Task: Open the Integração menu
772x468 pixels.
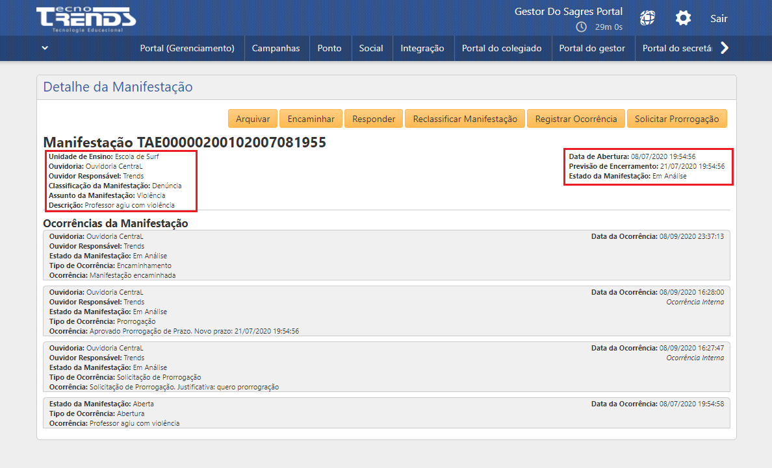Action: pyautogui.click(x=422, y=48)
